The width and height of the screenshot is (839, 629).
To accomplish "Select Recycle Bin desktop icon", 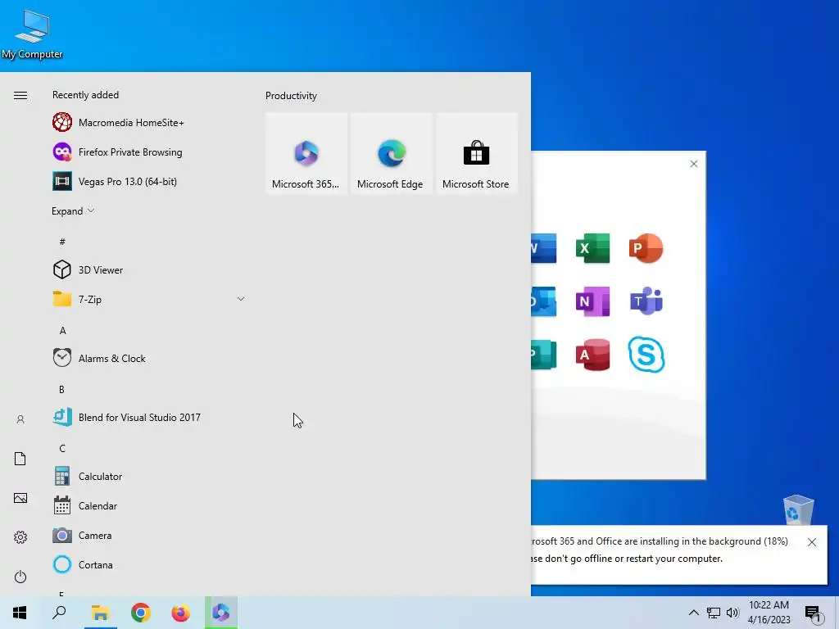I will (798, 510).
